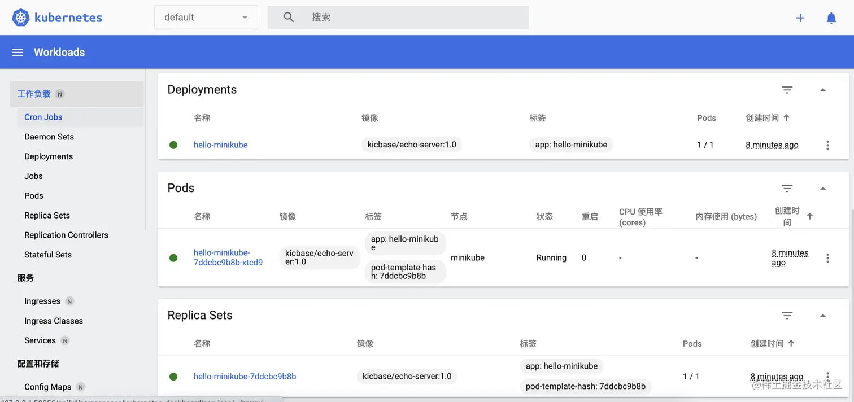Select Deployments in sidebar
854x402 pixels.
point(49,156)
